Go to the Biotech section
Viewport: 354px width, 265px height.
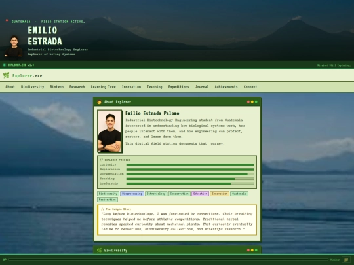[56, 87]
